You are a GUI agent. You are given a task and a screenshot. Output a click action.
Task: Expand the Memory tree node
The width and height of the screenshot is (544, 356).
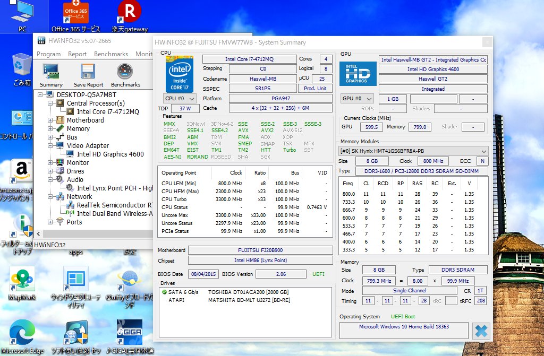tap(50, 129)
